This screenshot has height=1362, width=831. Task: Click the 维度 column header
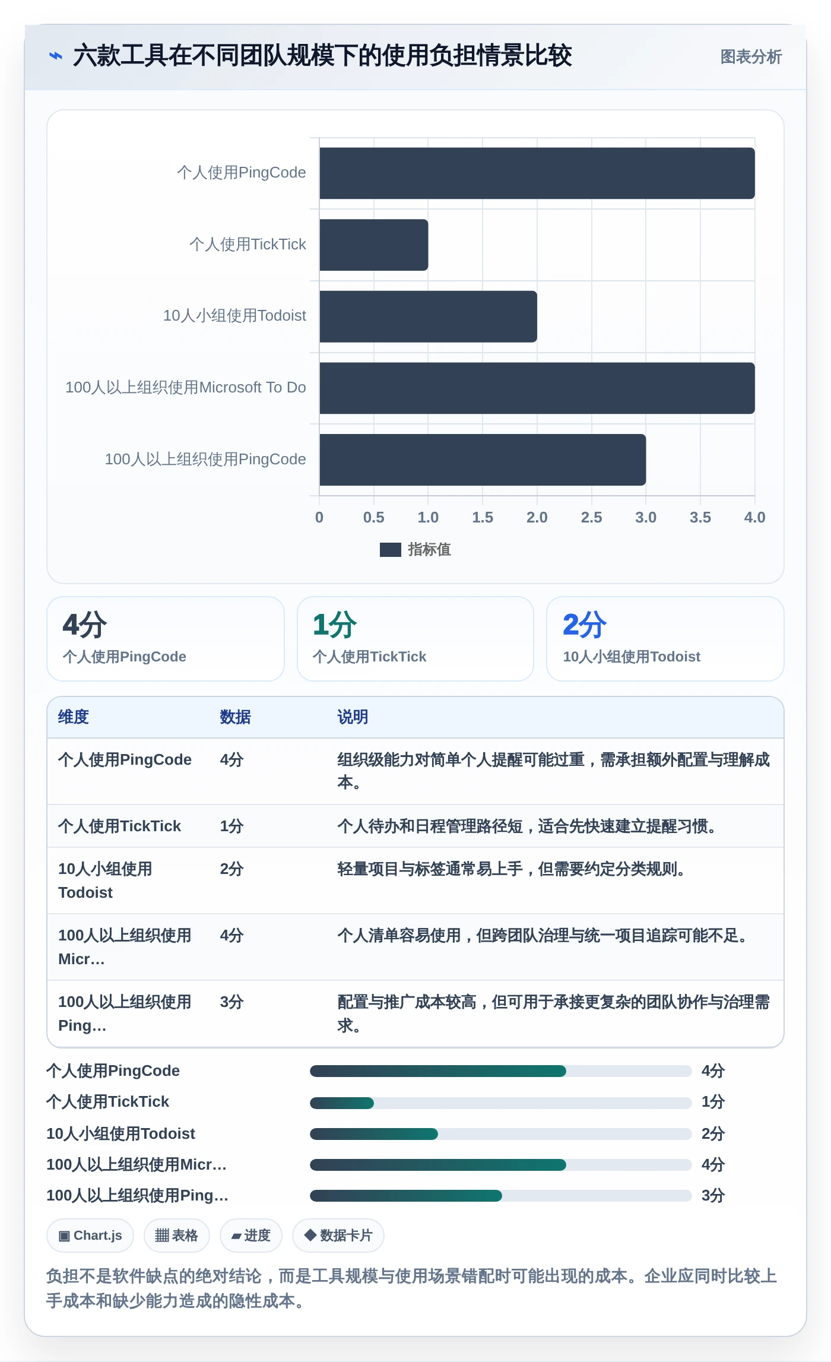point(74,717)
